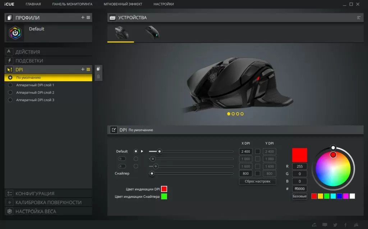Select the Default profile icon
The height and width of the screenshot is (229, 368).
pos(15,33)
